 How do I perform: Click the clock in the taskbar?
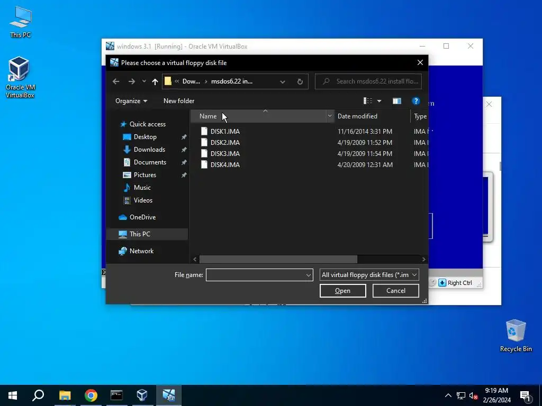click(x=496, y=395)
